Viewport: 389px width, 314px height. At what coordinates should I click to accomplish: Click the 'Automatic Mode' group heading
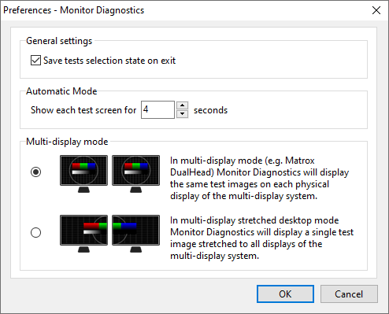(x=61, y=91)
